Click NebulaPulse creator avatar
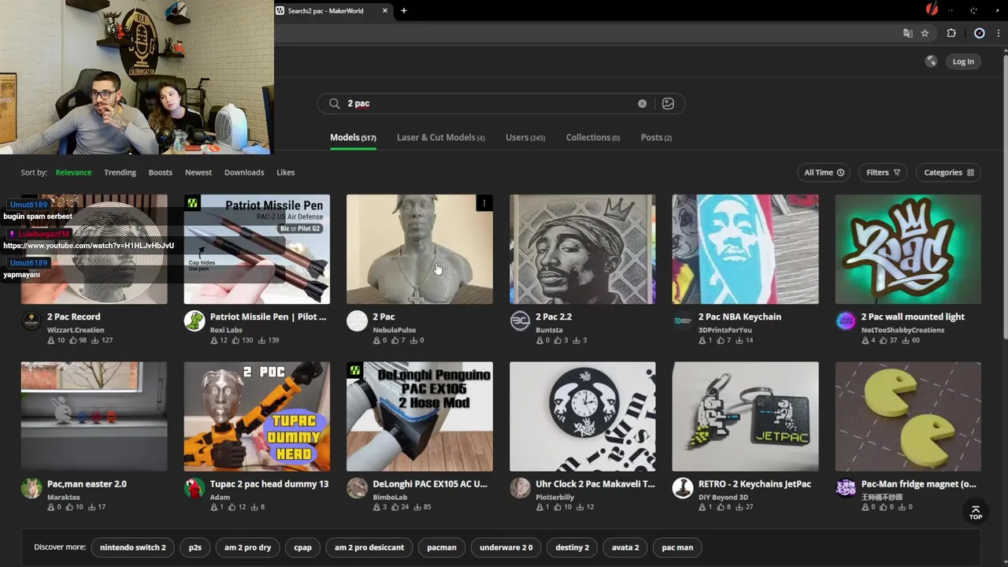 [357, 321]
